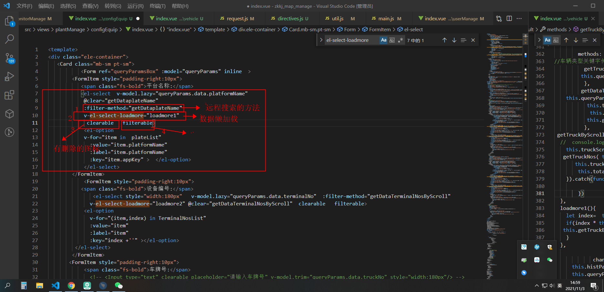
Task: Open the editor more actions menu
Action: [x=519, y=19]
